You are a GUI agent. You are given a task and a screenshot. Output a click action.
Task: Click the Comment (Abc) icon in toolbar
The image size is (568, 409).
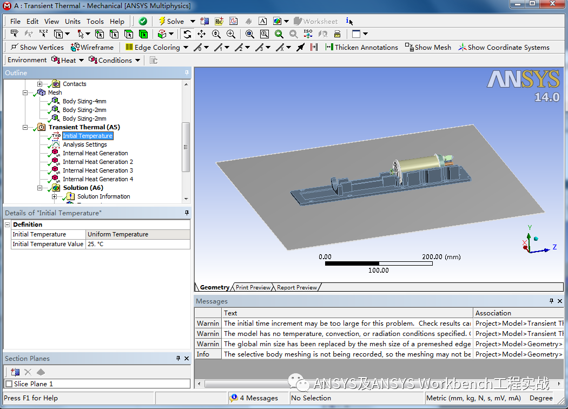pos(219,22)
